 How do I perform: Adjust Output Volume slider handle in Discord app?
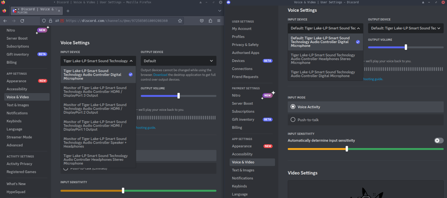[406, 47]
